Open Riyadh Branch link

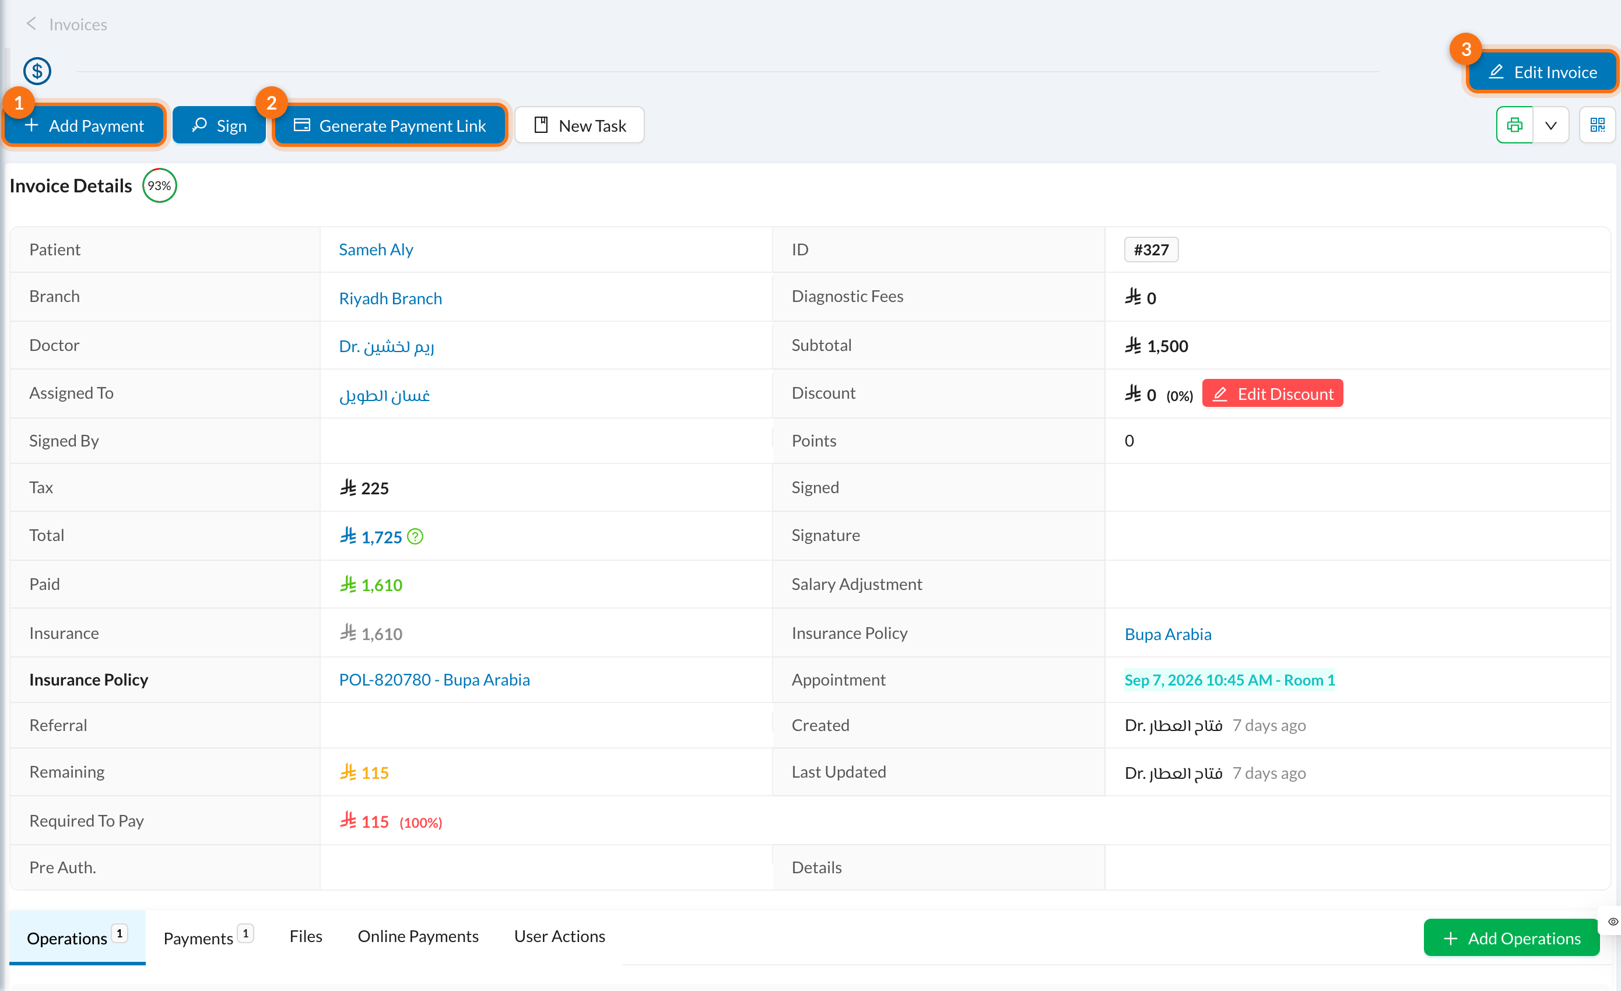(390, 298)
